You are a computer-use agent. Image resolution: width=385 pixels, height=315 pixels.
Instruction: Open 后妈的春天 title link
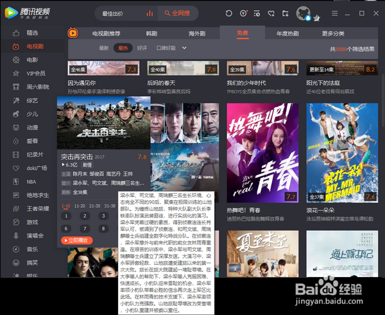coord(161,83)
